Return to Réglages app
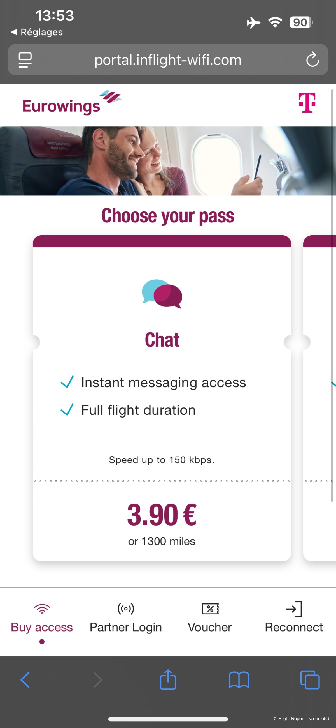This screenshot has height=728, width=336. click(37, 32)
